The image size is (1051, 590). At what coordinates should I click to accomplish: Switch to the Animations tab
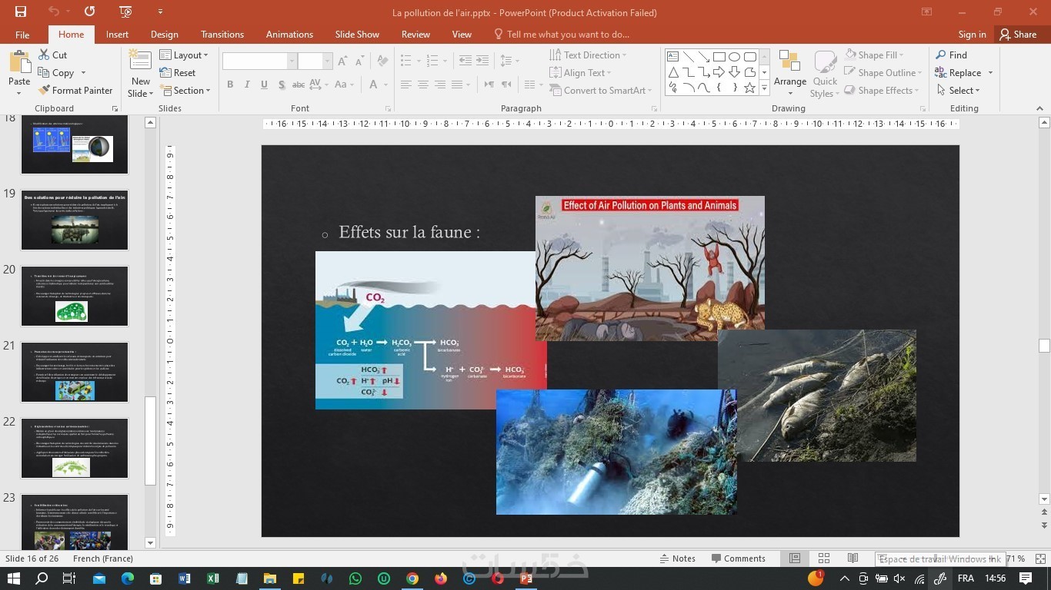click(x=289, y=35)
